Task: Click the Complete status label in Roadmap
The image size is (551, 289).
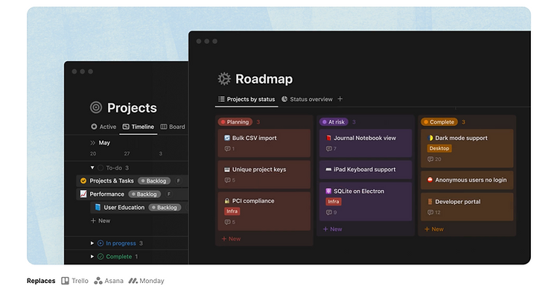Action: (x=439, y=122)
